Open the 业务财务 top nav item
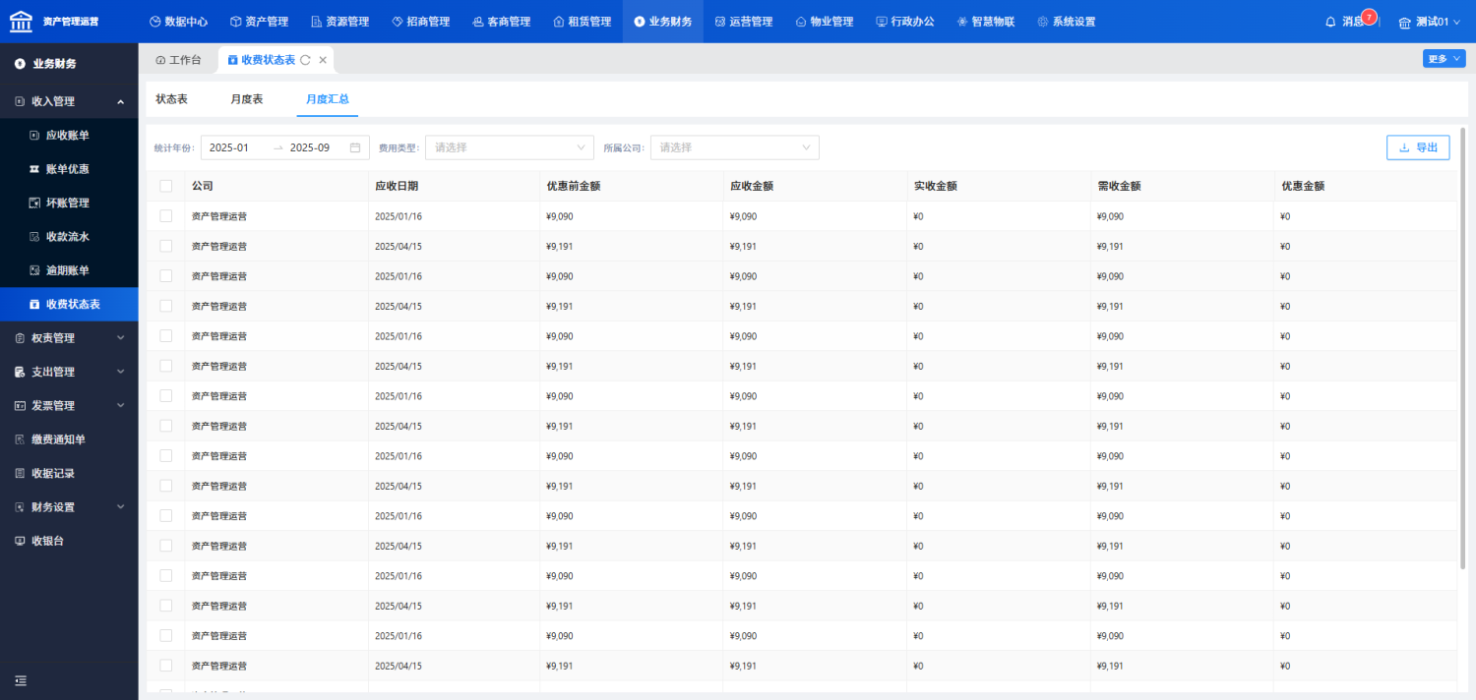Image resolution: width=1476 pixels, height=700 pixels. [x=662, y=21]
